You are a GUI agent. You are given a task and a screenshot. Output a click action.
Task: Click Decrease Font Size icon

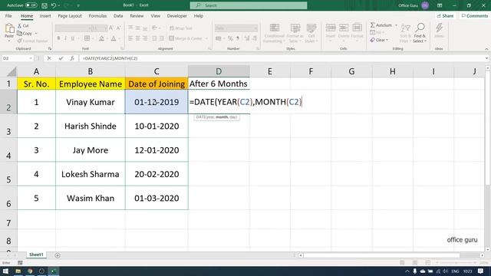coord(118,28)
